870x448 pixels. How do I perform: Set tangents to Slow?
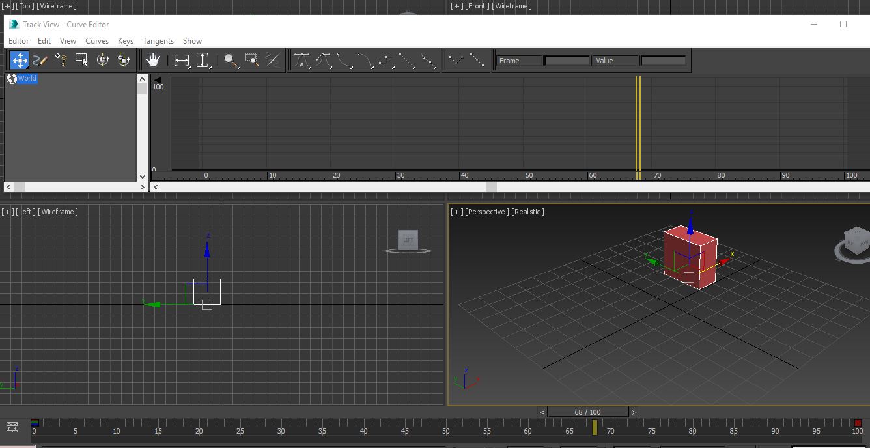[365, 61]
